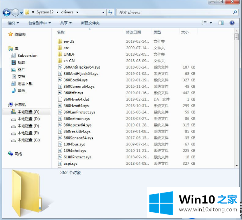Change view with the view icon
This screenshot has height=220, width=242.
(204, 23)
